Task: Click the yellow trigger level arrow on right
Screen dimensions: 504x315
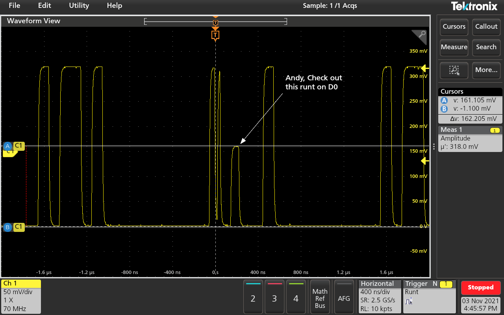Action: [424, 161]
